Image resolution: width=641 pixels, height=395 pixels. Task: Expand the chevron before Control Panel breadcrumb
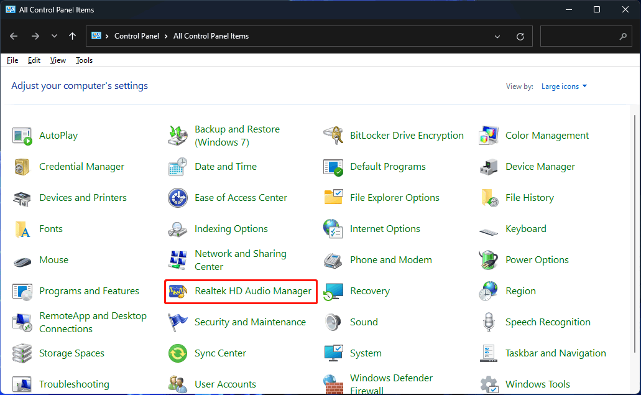107,37
